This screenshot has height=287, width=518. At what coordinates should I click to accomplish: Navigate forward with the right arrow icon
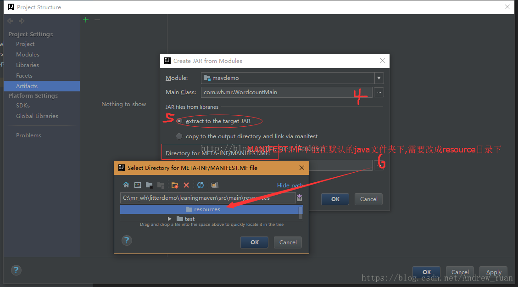pyautogui.click(x=22, y=21)
